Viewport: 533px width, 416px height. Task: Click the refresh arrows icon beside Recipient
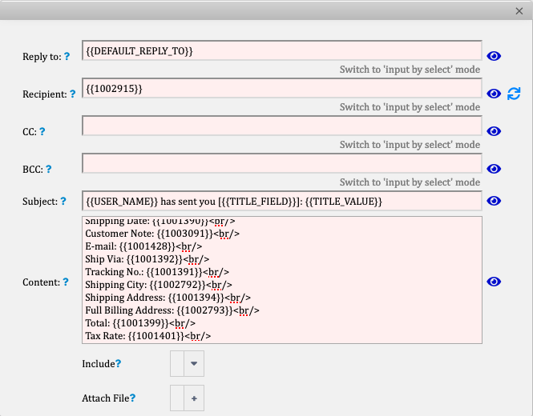click(514, 94)
